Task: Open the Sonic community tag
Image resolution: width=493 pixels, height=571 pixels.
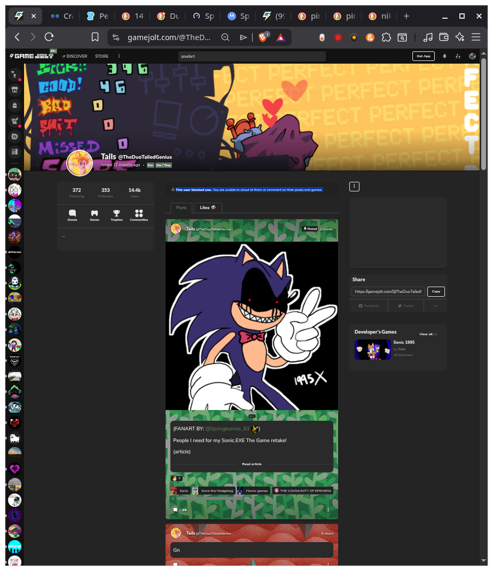Action: (180, 490)
